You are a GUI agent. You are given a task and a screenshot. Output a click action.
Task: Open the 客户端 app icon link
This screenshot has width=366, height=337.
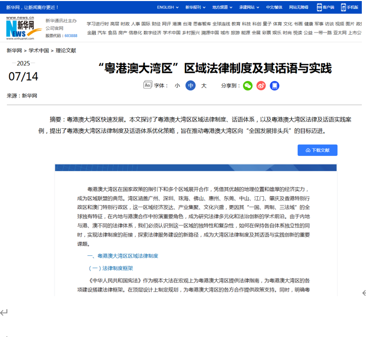[325, 7]
